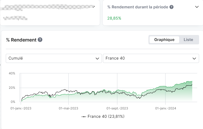Viewport: 203px width, 129px height.
Task: Open the France 40 benchmark dropdown
Action: coord(151,58)
